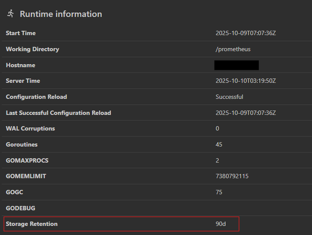
Task: Click the Configuration Reload label
Action: [37, 97]
